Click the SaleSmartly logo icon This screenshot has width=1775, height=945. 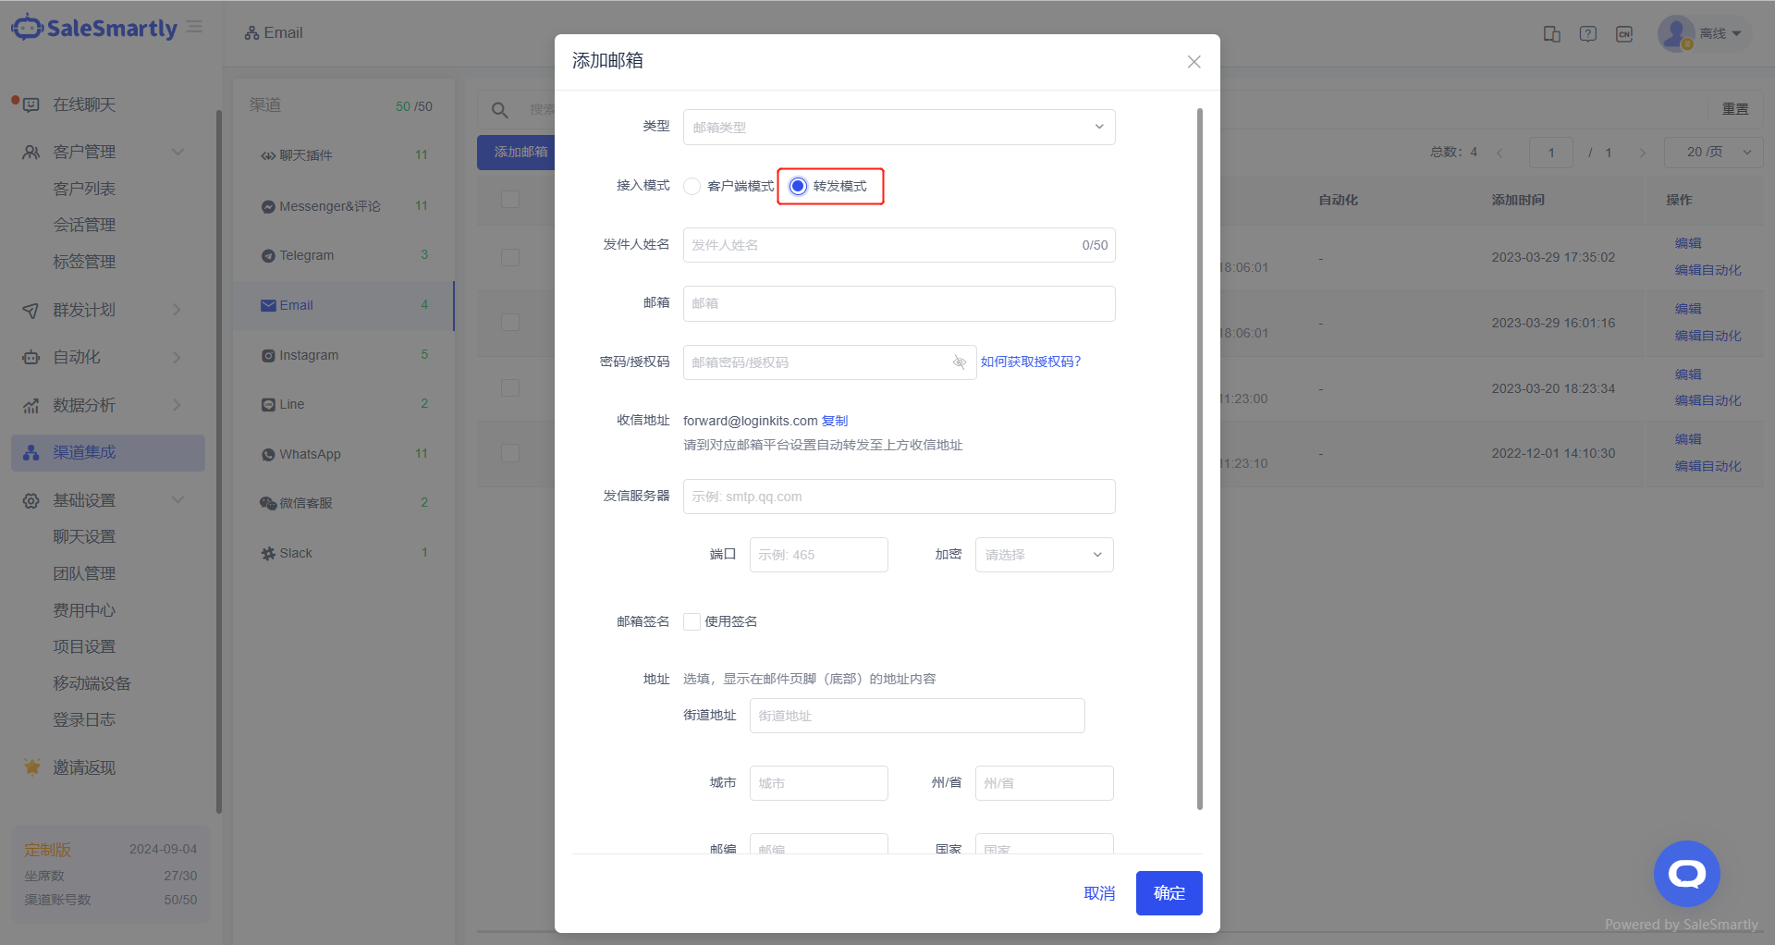coord(27,28)
